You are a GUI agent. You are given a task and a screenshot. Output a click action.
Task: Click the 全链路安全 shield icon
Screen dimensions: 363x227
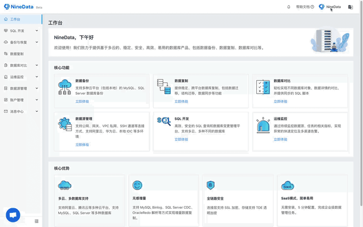point(210,185)
